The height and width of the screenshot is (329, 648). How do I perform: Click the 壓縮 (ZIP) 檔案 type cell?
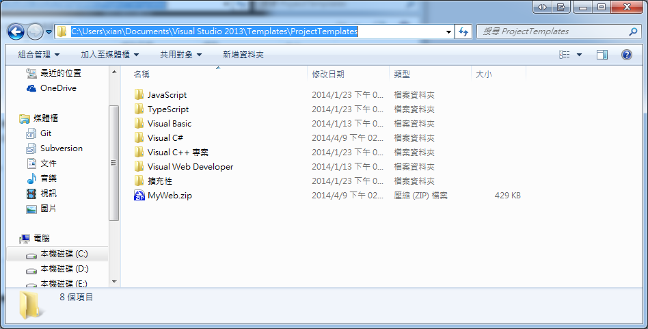pyautogui.click(x=420, y=196)
